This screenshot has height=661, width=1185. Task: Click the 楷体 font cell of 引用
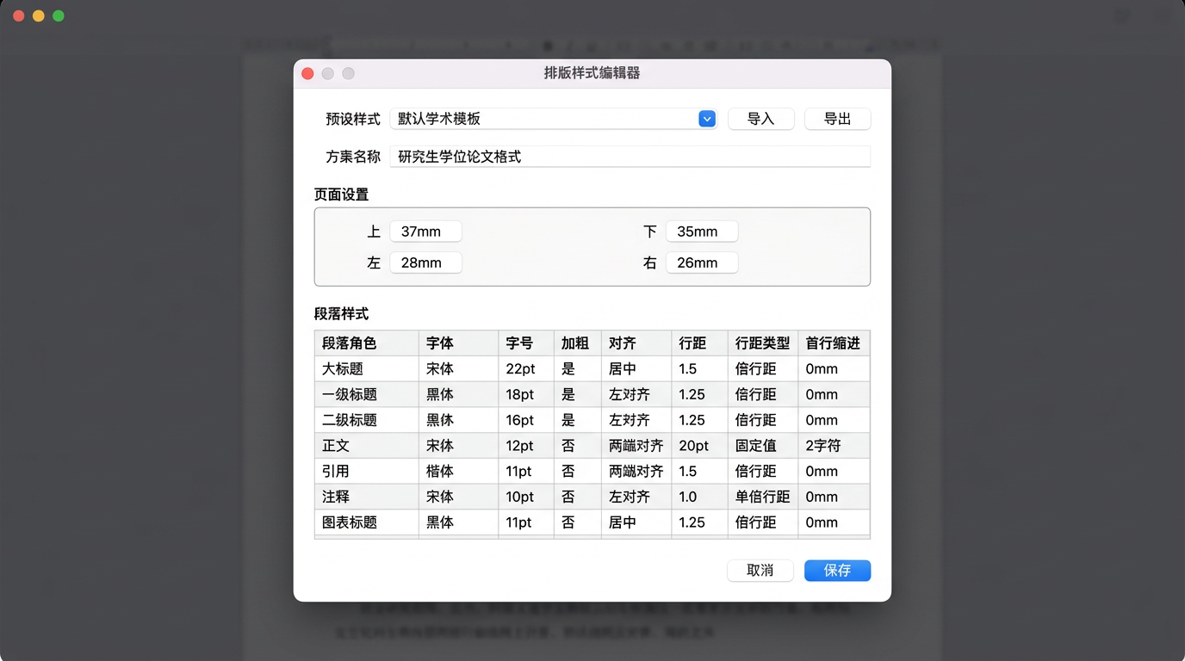(458, 471)
